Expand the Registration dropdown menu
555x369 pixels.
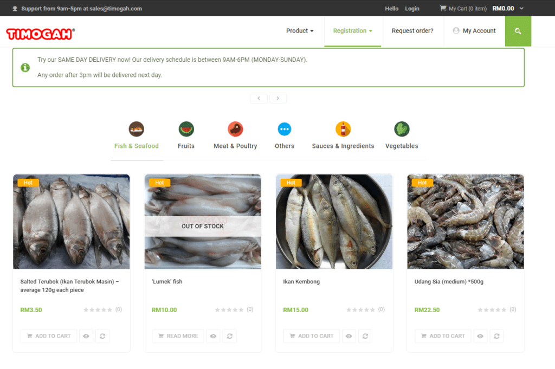click(352, 31)
